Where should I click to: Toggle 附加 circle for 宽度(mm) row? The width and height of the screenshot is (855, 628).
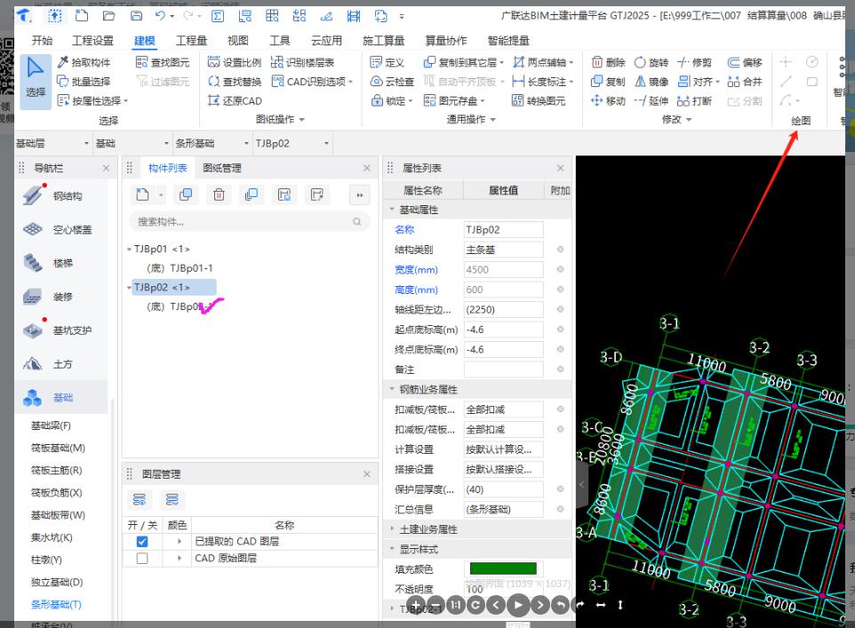(560, 269)
